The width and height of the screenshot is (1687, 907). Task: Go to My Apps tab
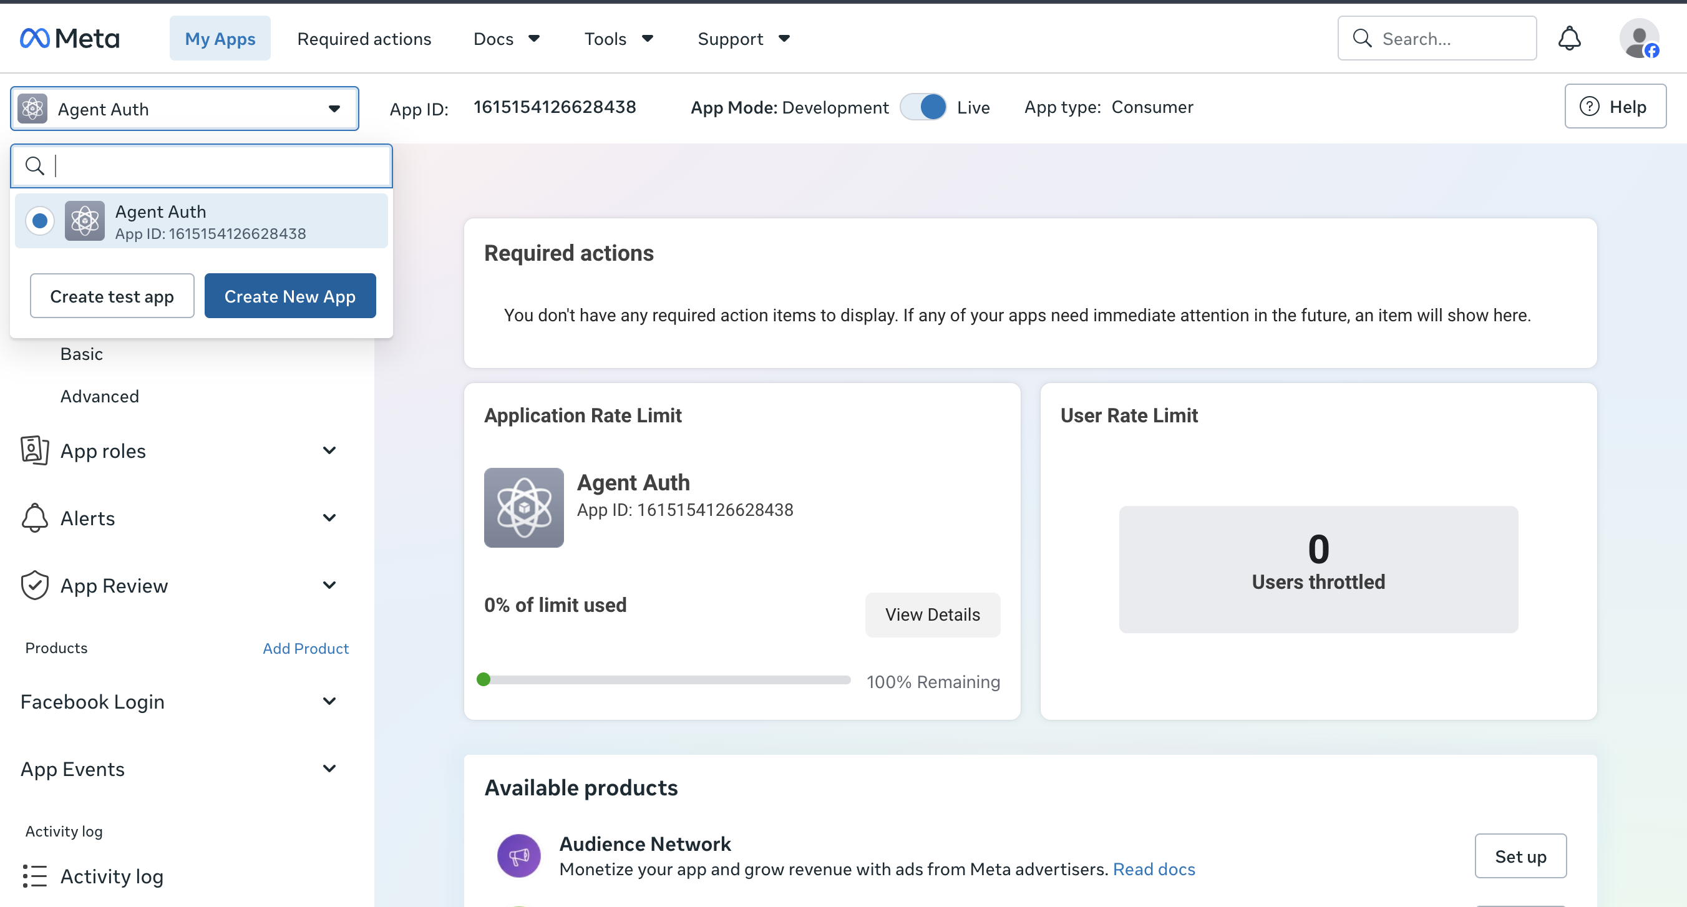tap(220, 39)
